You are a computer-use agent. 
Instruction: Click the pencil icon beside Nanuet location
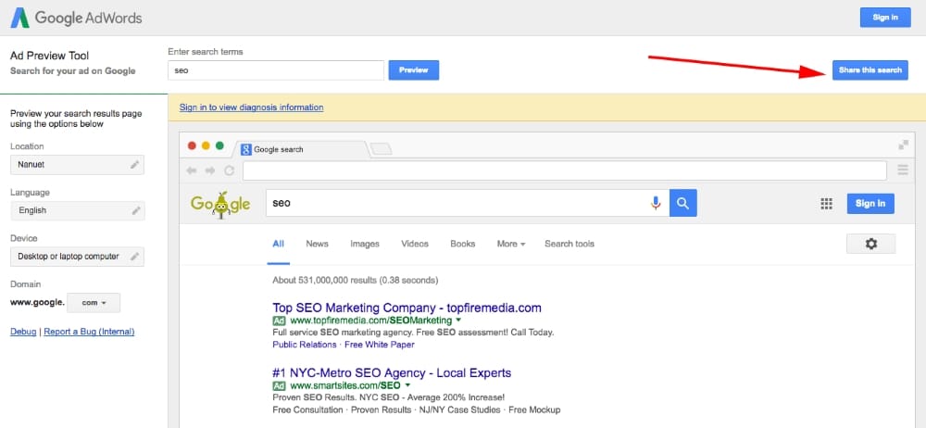coord(135,165)
